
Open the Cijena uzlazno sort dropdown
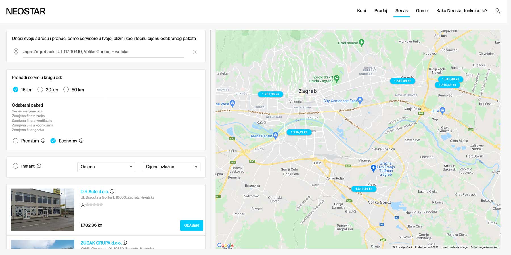tap(171, 167)
